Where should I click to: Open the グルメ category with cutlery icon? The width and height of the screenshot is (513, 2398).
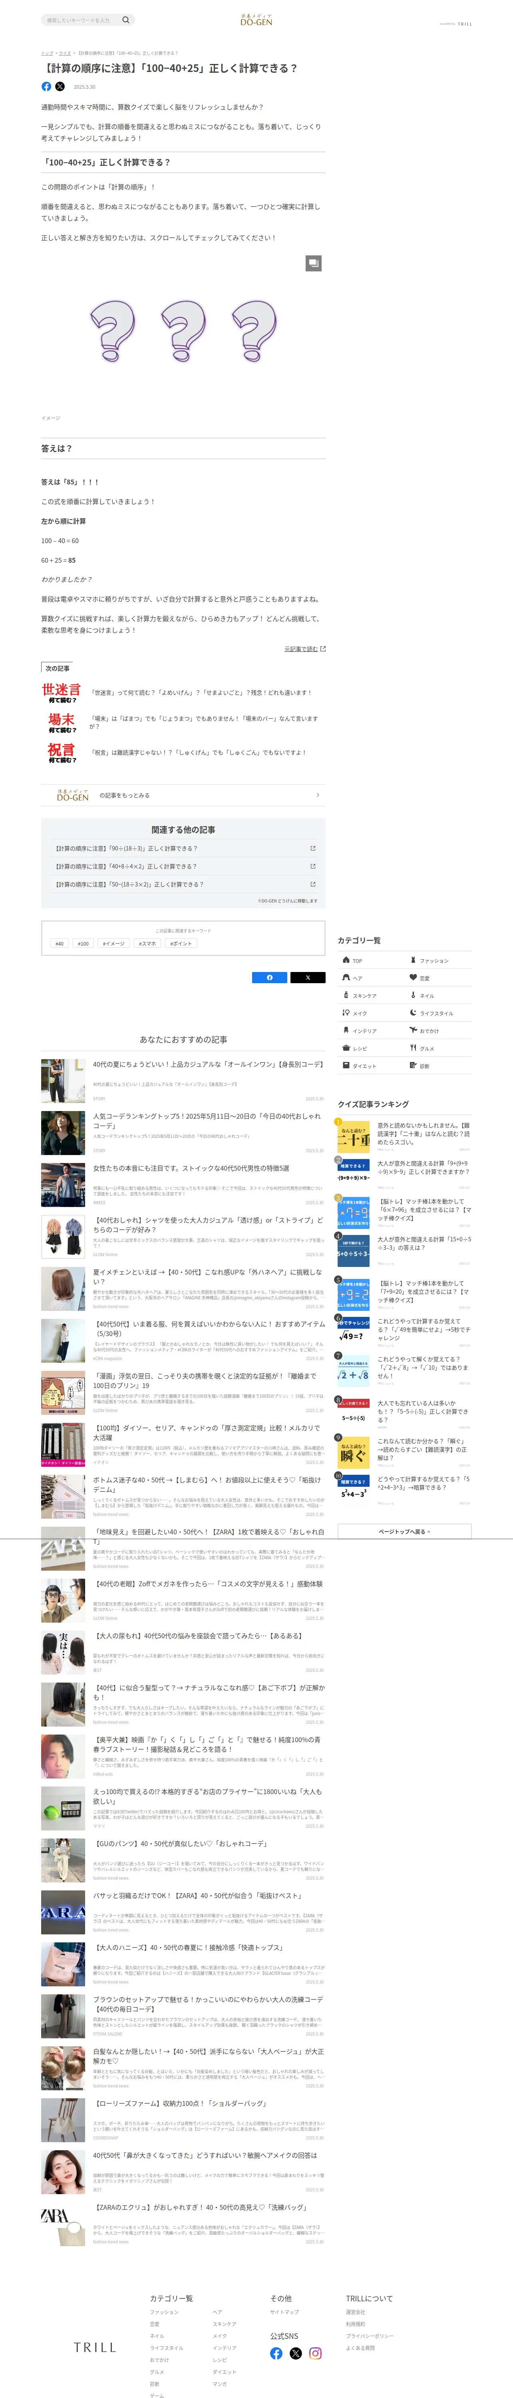(439, 1048)
